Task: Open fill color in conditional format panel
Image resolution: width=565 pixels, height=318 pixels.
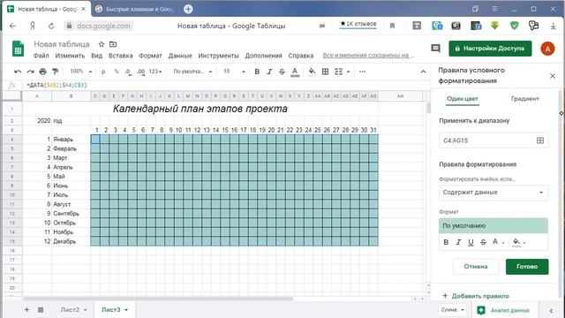Action: tap(519, 242)
